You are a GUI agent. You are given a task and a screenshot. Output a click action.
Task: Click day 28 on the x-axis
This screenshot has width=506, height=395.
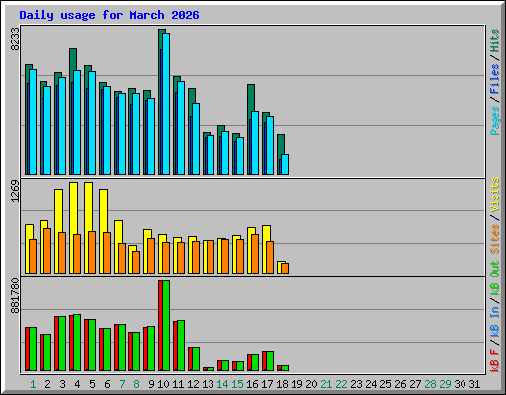(x=430, y=384)
